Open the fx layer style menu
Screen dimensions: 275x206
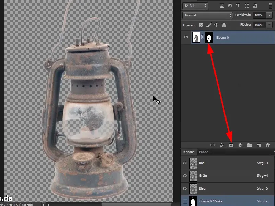coord(222,145)
